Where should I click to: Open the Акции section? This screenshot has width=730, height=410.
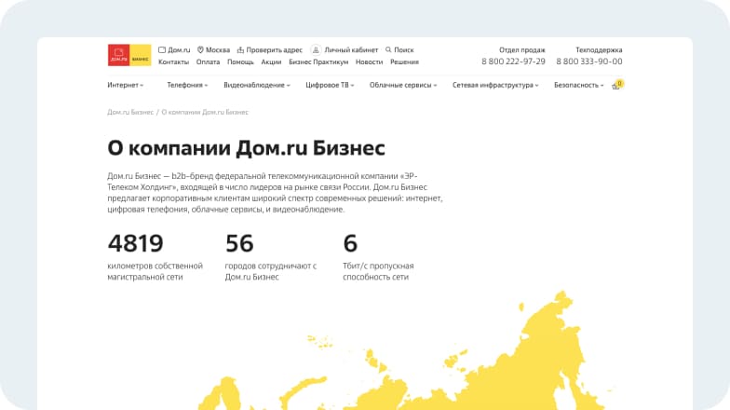pos(271,61)
